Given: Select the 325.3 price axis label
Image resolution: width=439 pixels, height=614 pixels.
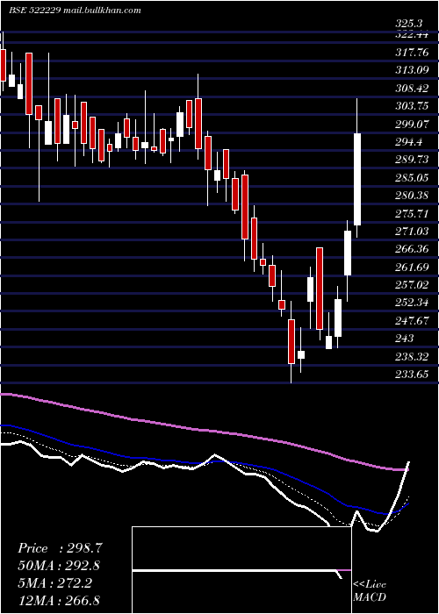Looking at the screenshot, I should 411,25.
